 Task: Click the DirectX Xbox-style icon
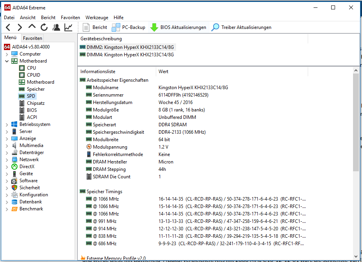point(14,167)
